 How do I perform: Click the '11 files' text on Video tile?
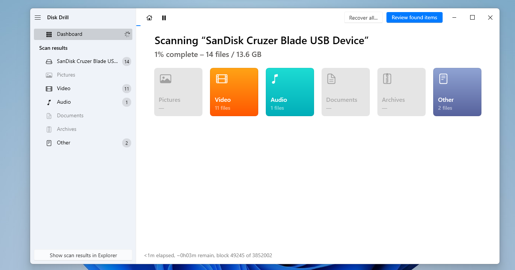click(x=222, y=108)
